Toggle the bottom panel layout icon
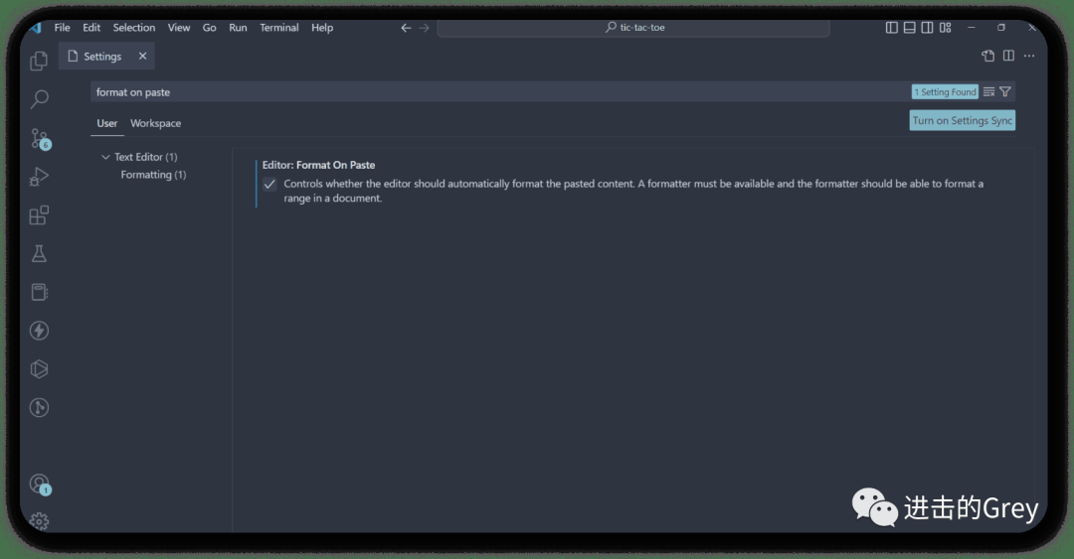 point(910,28)
